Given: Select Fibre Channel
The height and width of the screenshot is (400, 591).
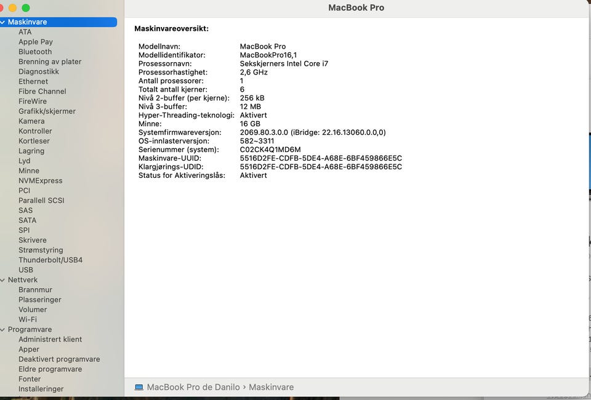Looking at the screenshot, I should (42, 92).
